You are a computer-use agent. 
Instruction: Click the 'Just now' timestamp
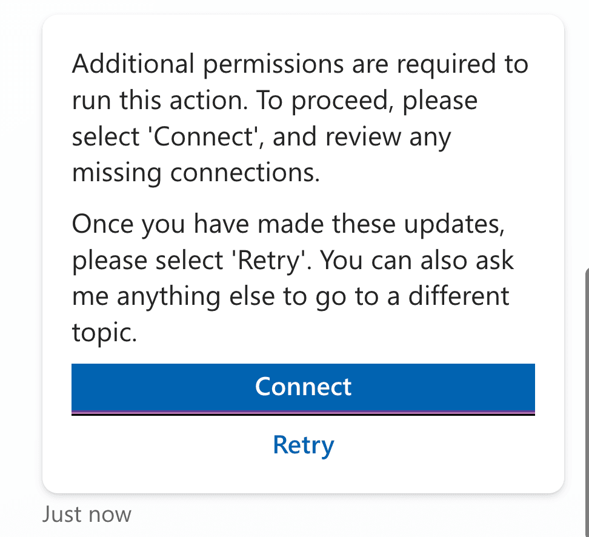87,515
